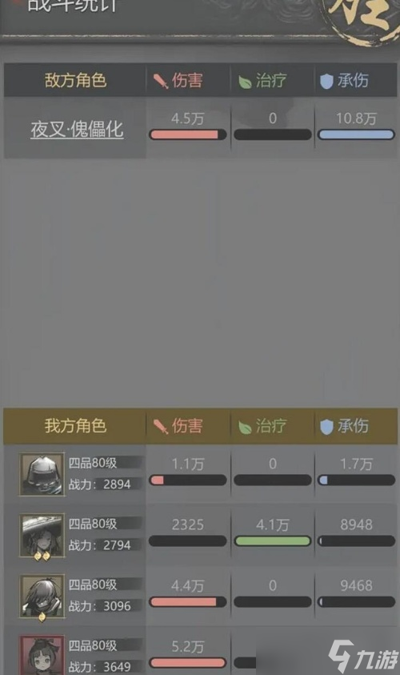Click the sword icon in enemy damage header
The height and width of the screenshot is (675, 400).
[161, 81]
